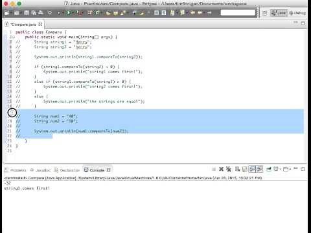Open the External Tools dropdown arrow
This screenshot has width=311, height=233.
point(83,13)
